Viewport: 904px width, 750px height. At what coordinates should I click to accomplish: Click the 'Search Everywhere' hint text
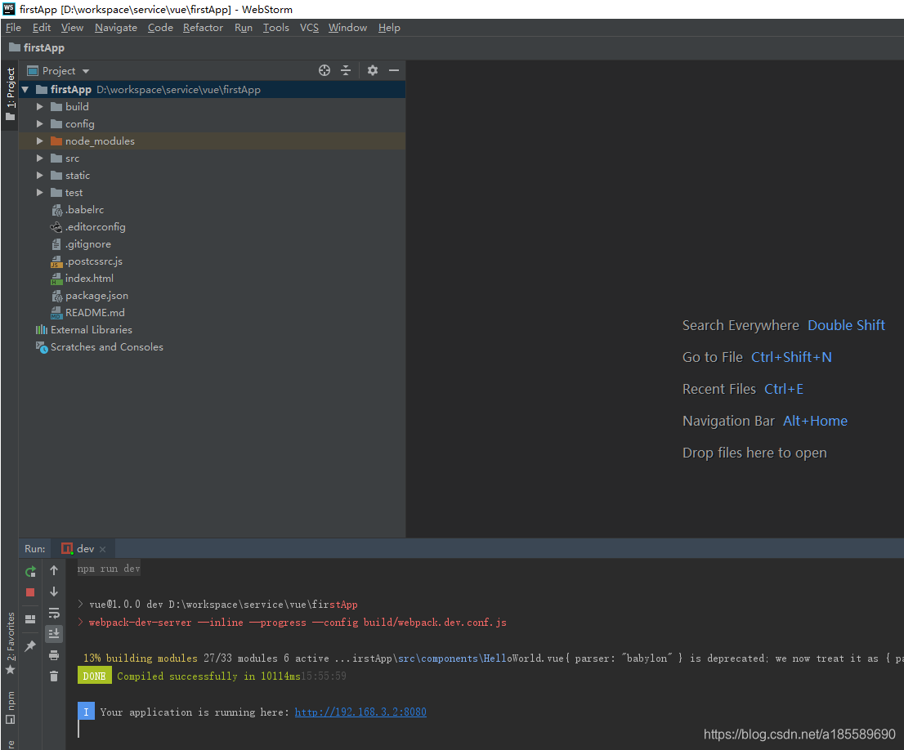click(741, 326)
